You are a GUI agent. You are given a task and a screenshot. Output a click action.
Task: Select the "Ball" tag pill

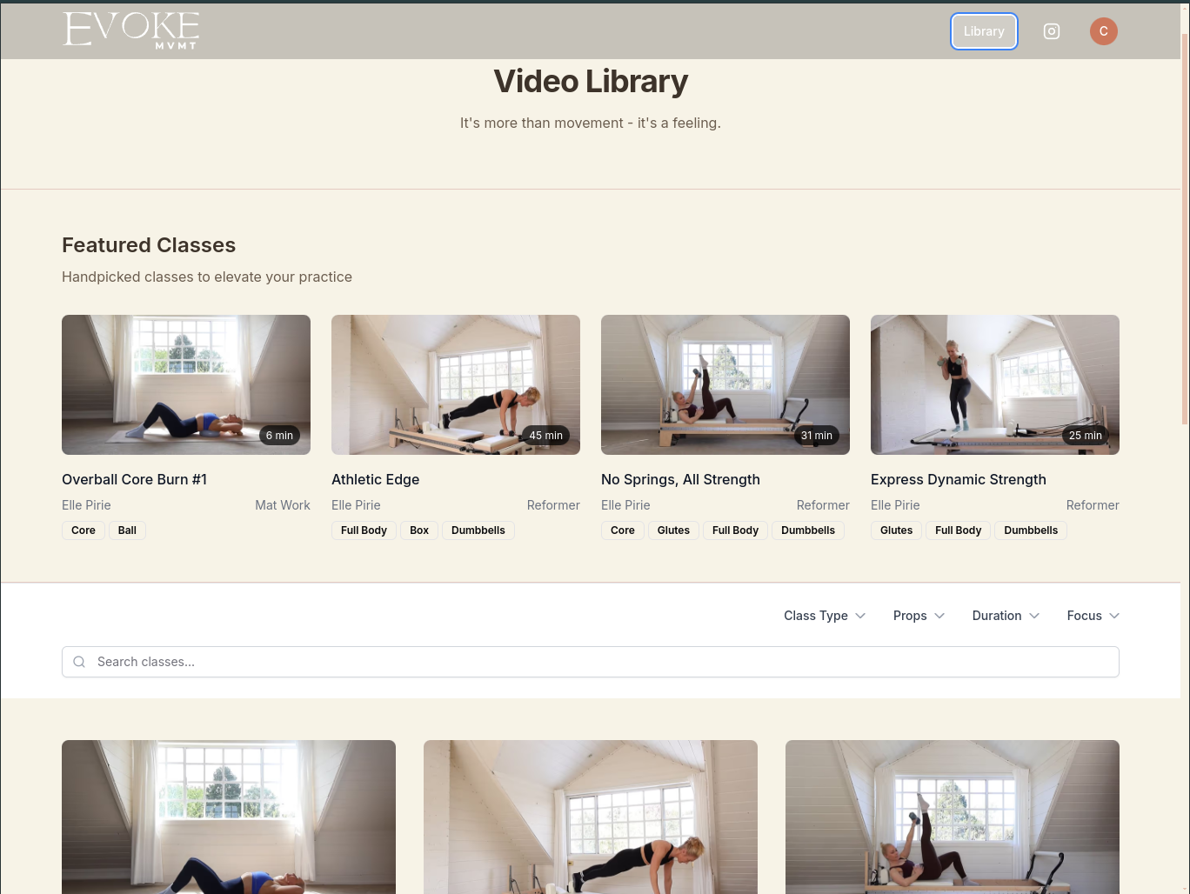[x=127, y=530]
